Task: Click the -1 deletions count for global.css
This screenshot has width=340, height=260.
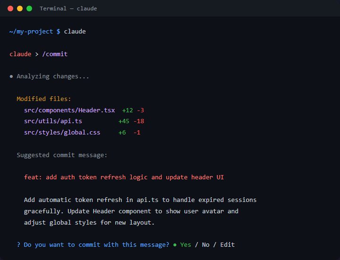Action: 137,133
